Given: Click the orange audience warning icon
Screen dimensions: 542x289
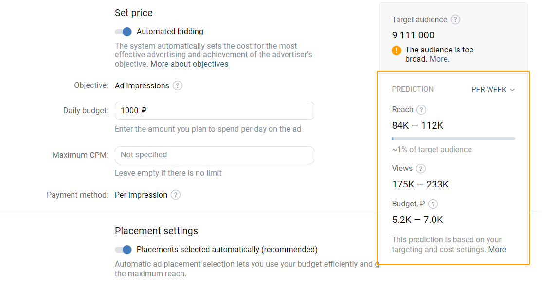Looking at the screenshot, I should [x=397, y=51].
